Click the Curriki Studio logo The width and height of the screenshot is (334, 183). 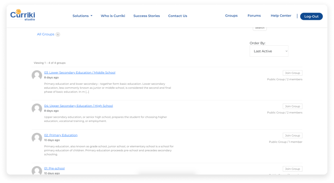(23, 15)
